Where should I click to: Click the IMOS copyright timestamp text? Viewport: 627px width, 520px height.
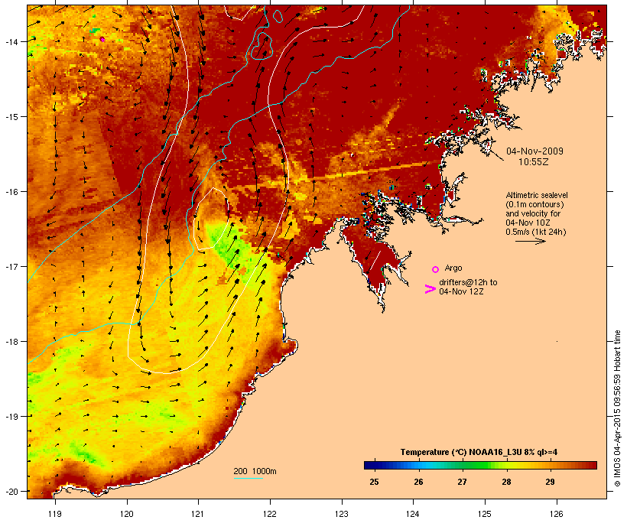[618, 408]
